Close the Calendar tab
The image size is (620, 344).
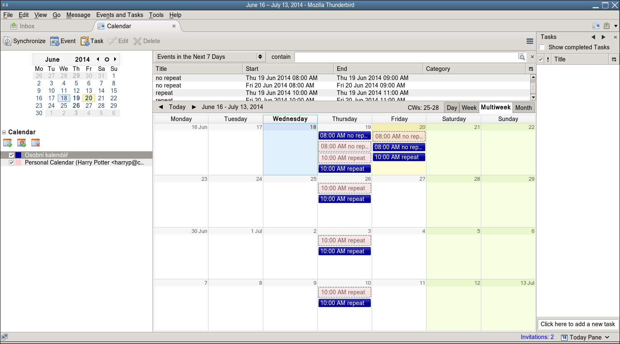tap(174, 26)
